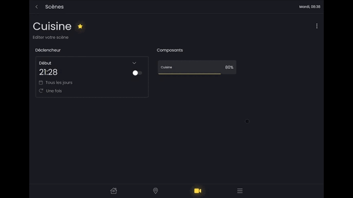Click the Editer votre scène subtitle
Image resolution: width=353 pixels, height=198 pixels.
pos(51,37)
